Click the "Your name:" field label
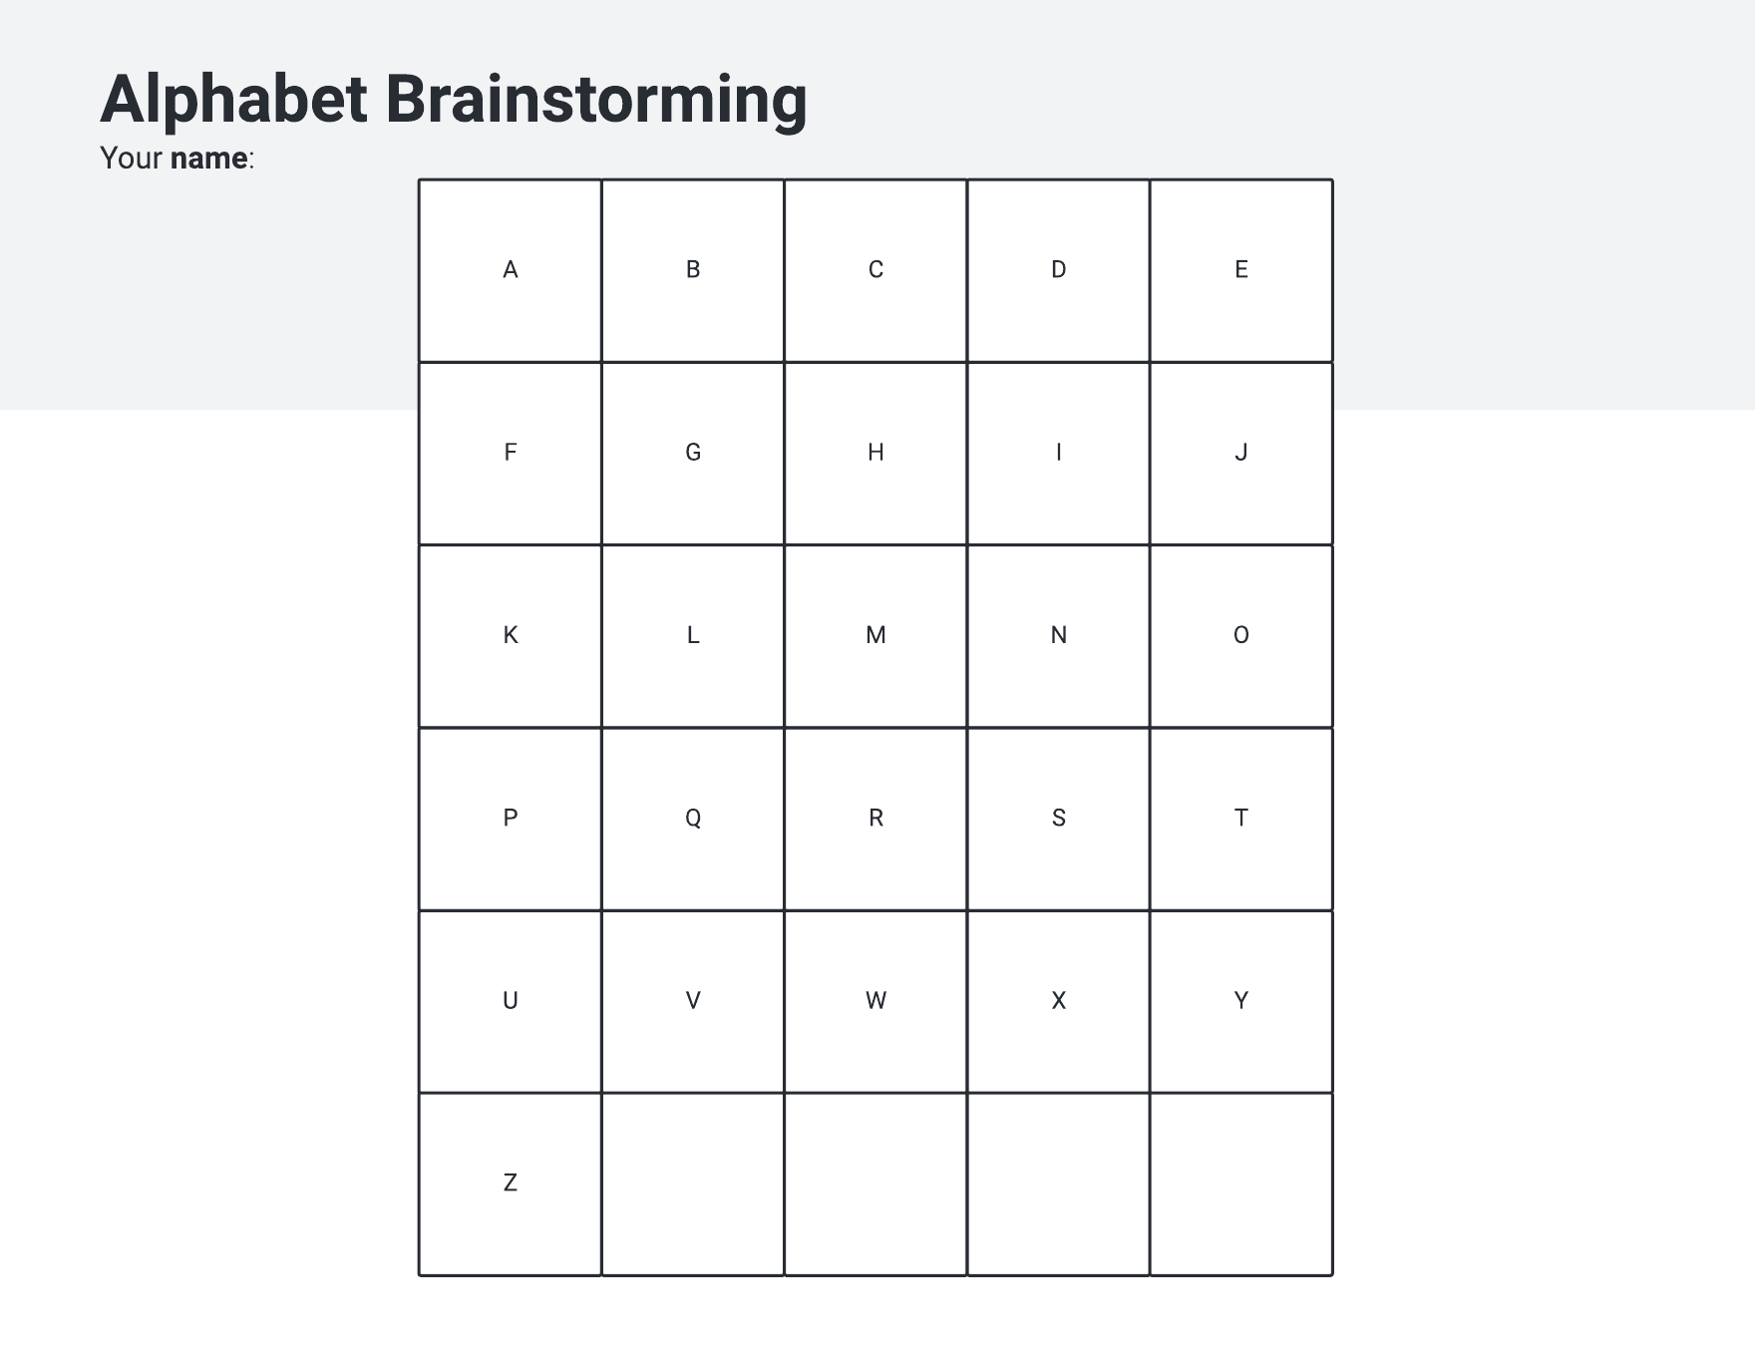The width and height of the screenshot is (1755, 1356). click(x=177, y=159)
